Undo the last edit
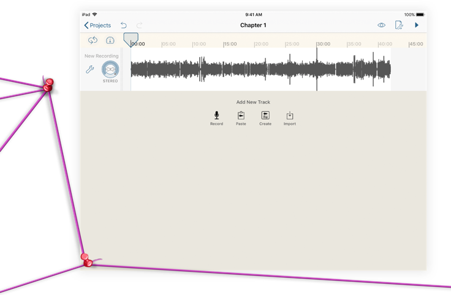This screenshot has width=451, height=295. tap(124, 25)
